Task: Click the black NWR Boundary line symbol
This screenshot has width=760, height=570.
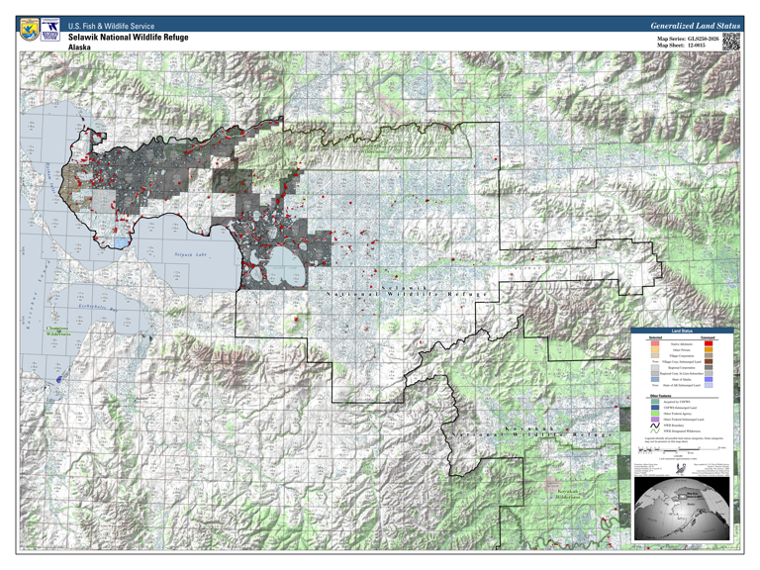Action: click(x=655, y=426)
